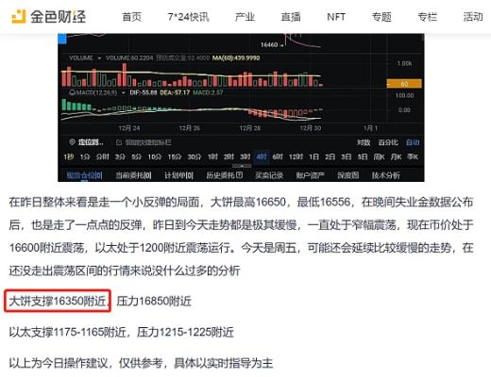Switch chart to 1时 interval
The image size is (491, 377).
coord(212,156)
